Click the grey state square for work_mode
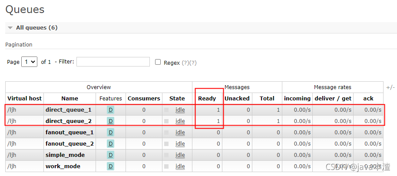 166,166
